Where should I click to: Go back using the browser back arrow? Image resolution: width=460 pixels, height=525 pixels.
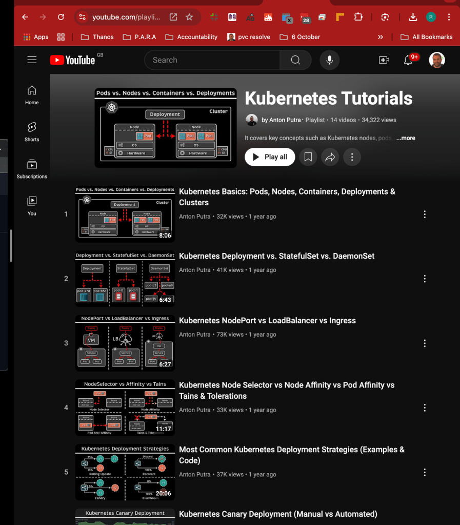pos(25,17)
